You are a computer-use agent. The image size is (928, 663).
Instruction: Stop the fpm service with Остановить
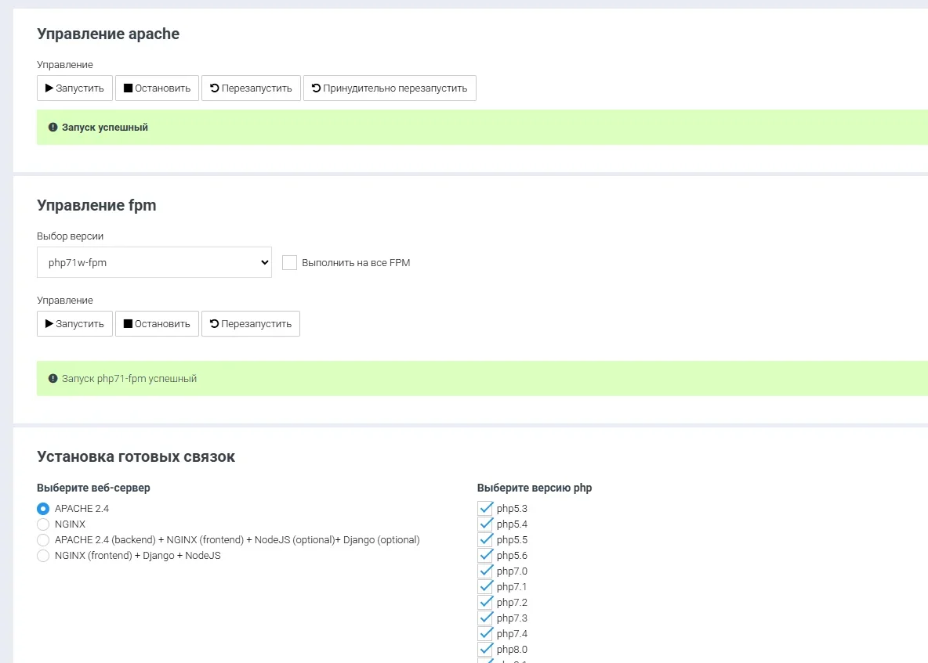click(x=157, y=324)
